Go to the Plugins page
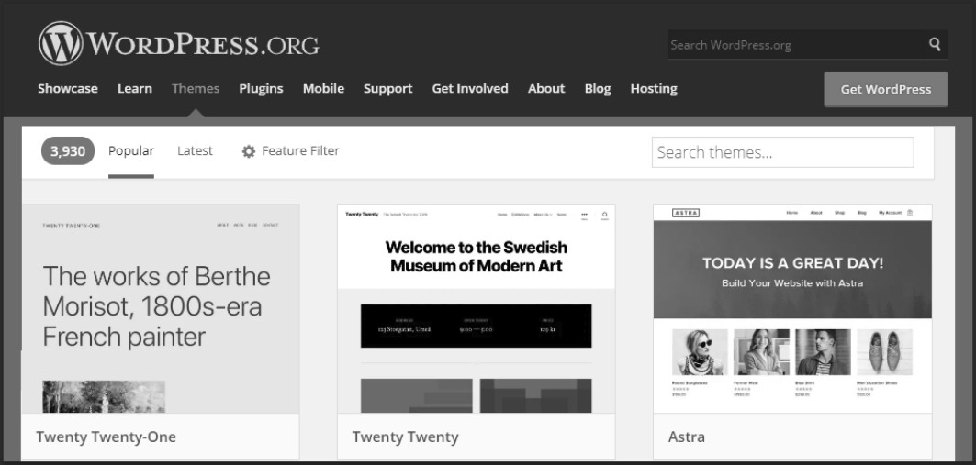Viewport: 976px width, 465px height. (261, 88)
